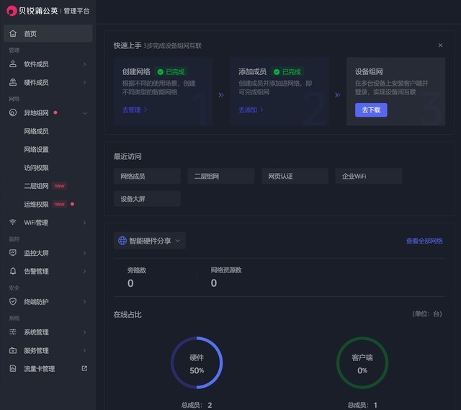Open the 首页 menu item

[x=48, y=34]
